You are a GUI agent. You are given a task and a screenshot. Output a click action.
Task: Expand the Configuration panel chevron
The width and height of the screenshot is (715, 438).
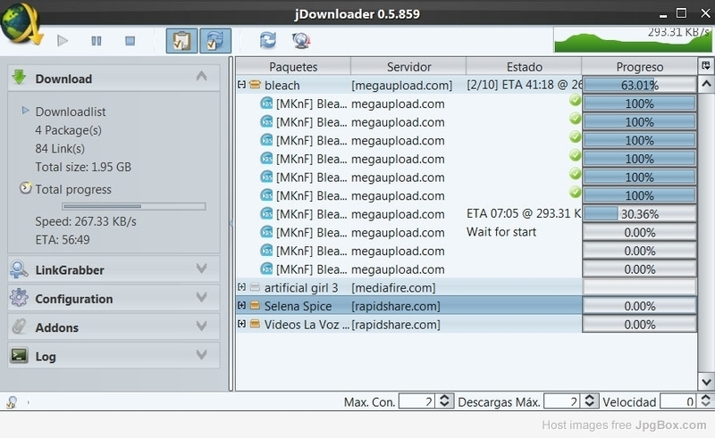coord(202,297)
